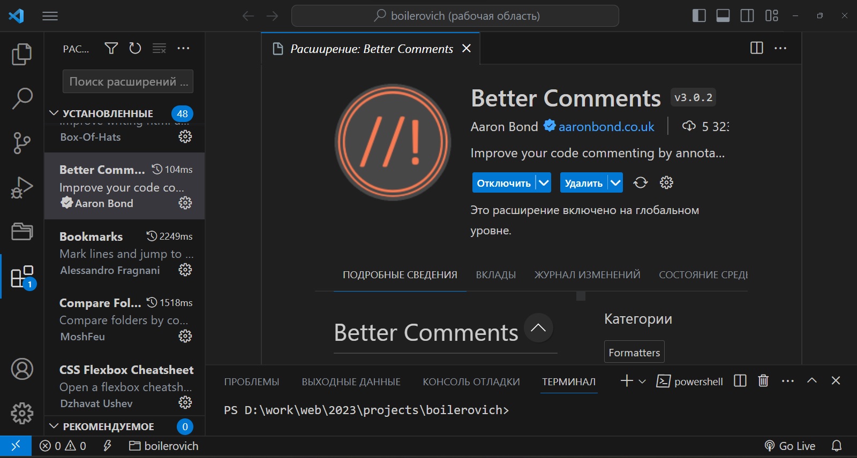Image resolution: width=857 pixels, height=458 pixels.
Task: Focus the extensions search field
Action: pos(128,81)
